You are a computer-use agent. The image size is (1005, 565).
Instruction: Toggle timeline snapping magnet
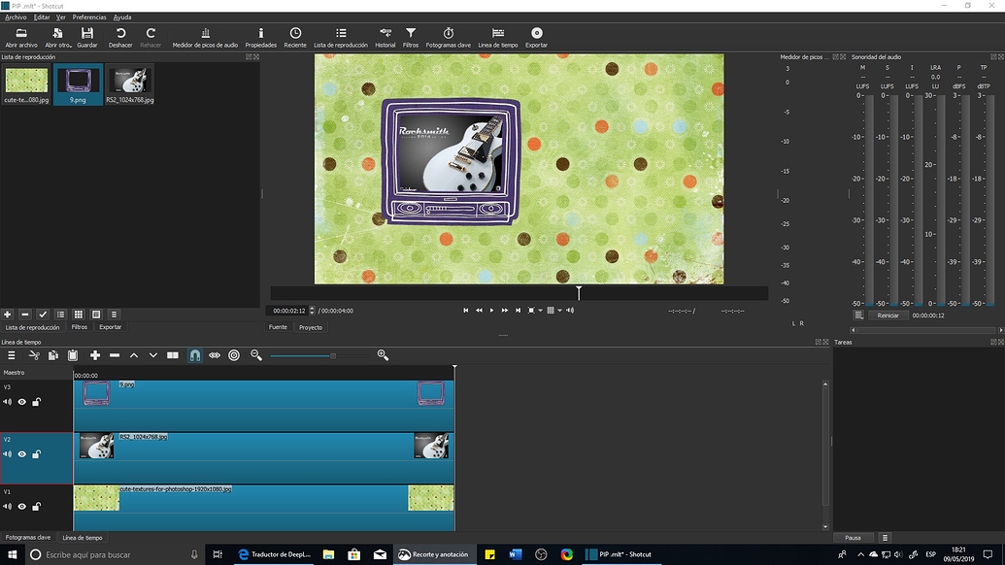195,355
